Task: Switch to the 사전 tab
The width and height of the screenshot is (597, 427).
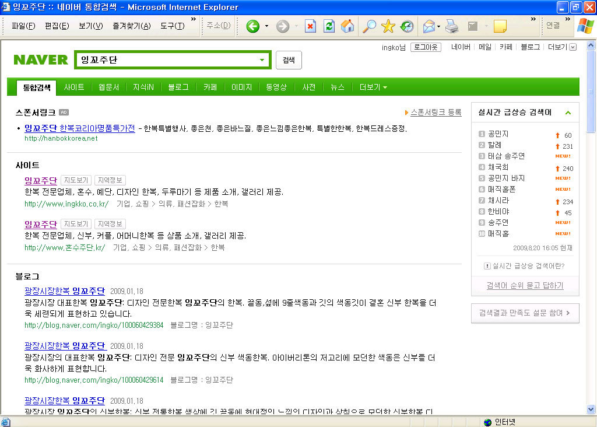Action: point(309,87)
